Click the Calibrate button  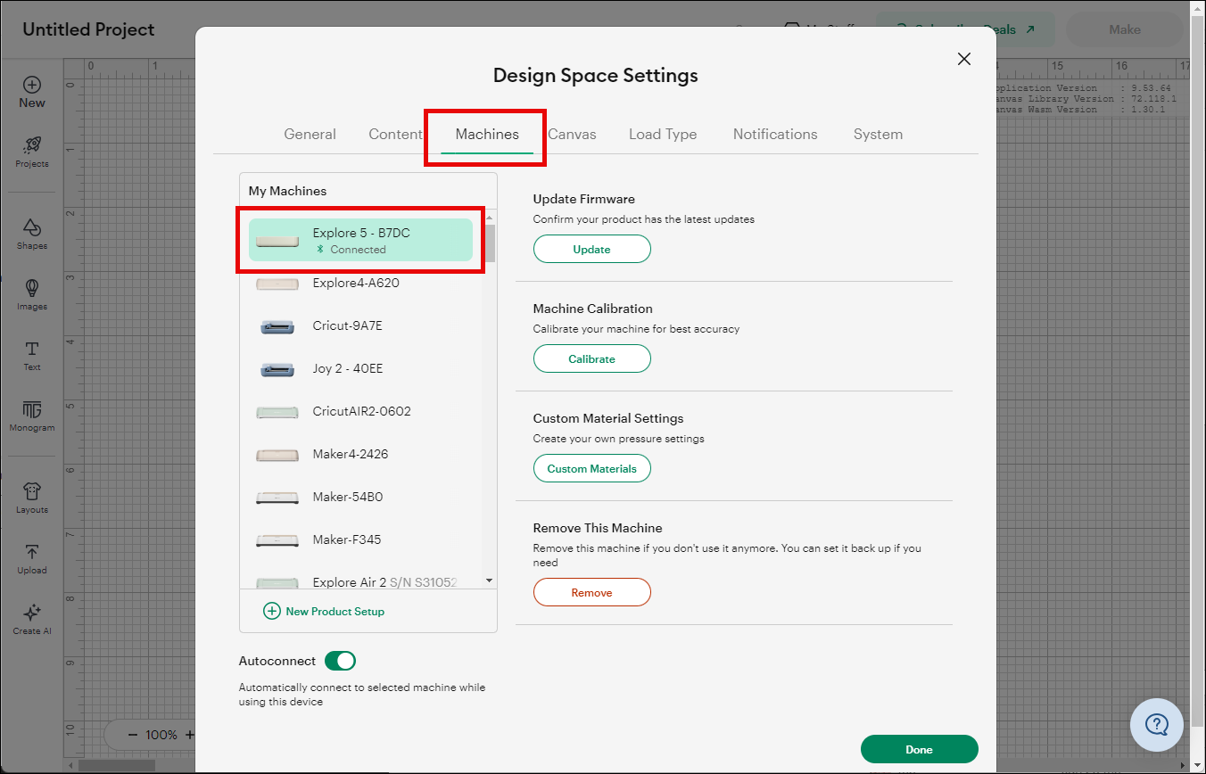[591, 359]
